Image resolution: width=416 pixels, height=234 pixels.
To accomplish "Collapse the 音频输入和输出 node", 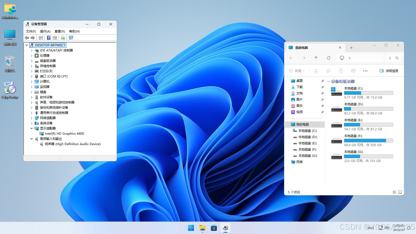I will (32, 139).
